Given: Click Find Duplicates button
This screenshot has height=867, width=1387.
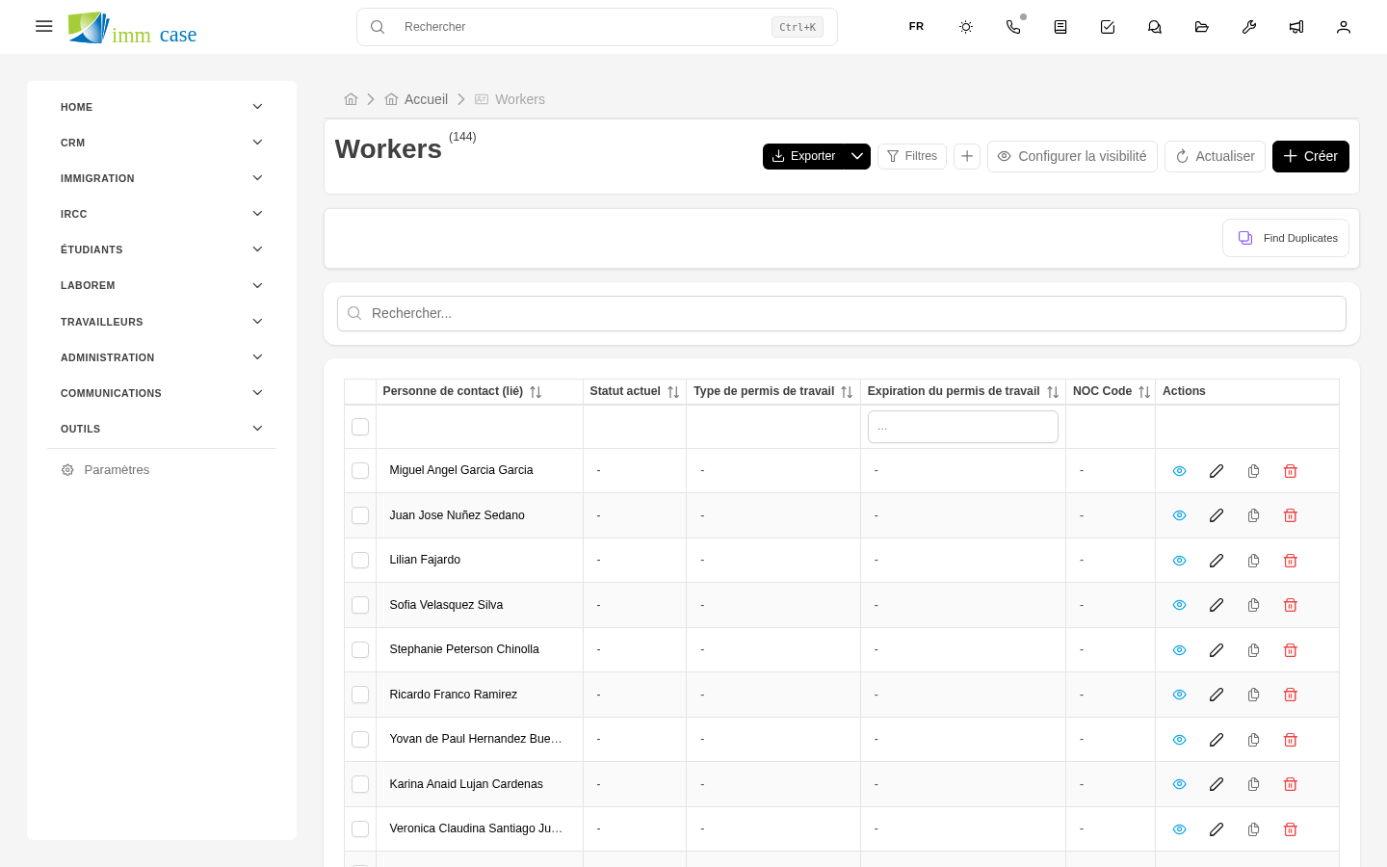Looking at the screenshot, I should click(x=1286, y=238).
